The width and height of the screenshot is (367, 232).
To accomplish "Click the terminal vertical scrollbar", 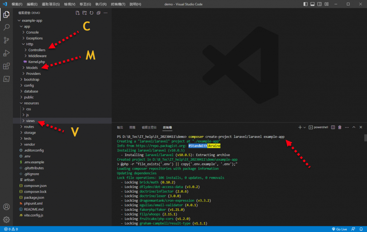I will point(365,138).
